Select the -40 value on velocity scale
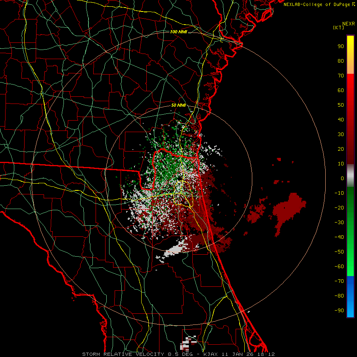This screenshot has height=357, width=357. pos(339,237)
